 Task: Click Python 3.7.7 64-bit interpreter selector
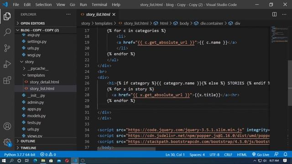20,154
